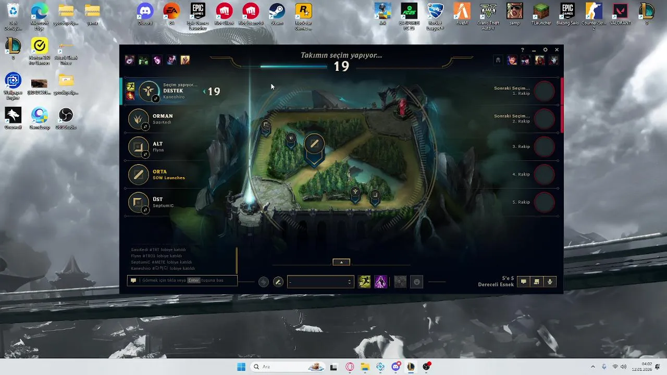This screenshot has width=667, height=375.
Task: Click Kaneshiro's summoner spell icons in team row
Action: tap(130, 91)
